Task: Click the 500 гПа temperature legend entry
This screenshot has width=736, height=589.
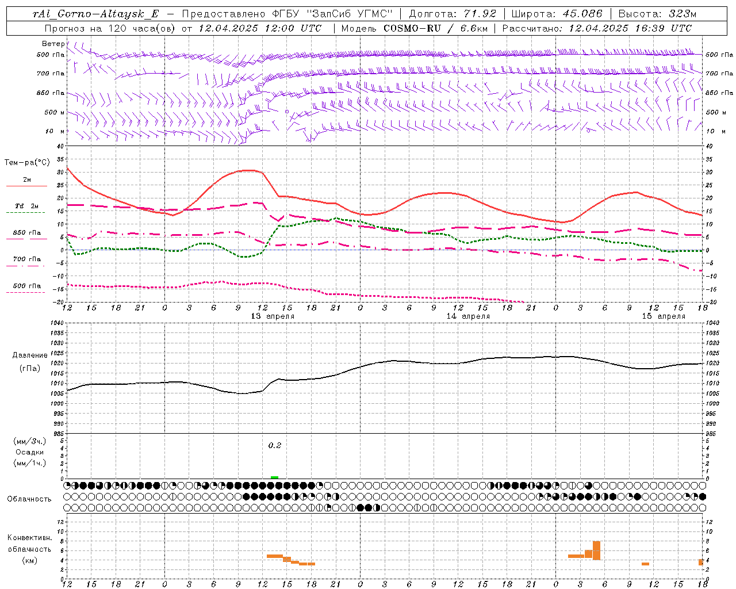Action: pos(26,287)
